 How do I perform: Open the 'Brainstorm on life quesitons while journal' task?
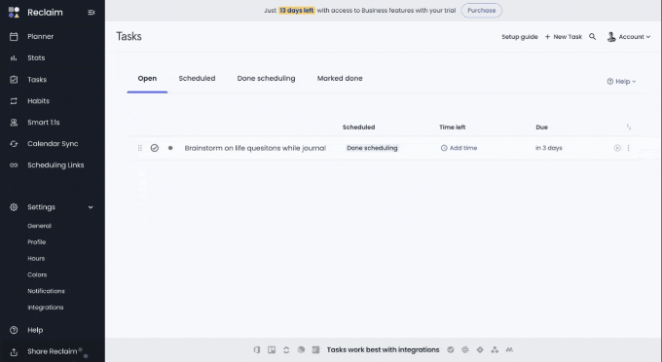click(255, 148)
